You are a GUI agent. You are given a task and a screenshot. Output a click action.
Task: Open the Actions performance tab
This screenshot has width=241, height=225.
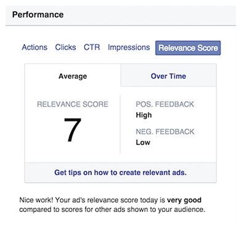(x=35, y=47)
